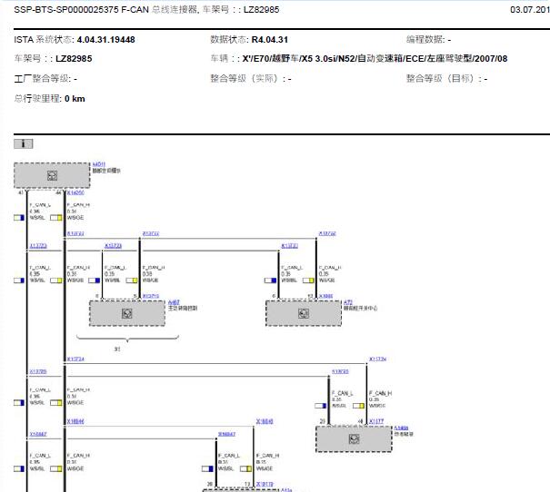Click the chassis number LZ82985 in the info block
550x492 pixels.
74,58
